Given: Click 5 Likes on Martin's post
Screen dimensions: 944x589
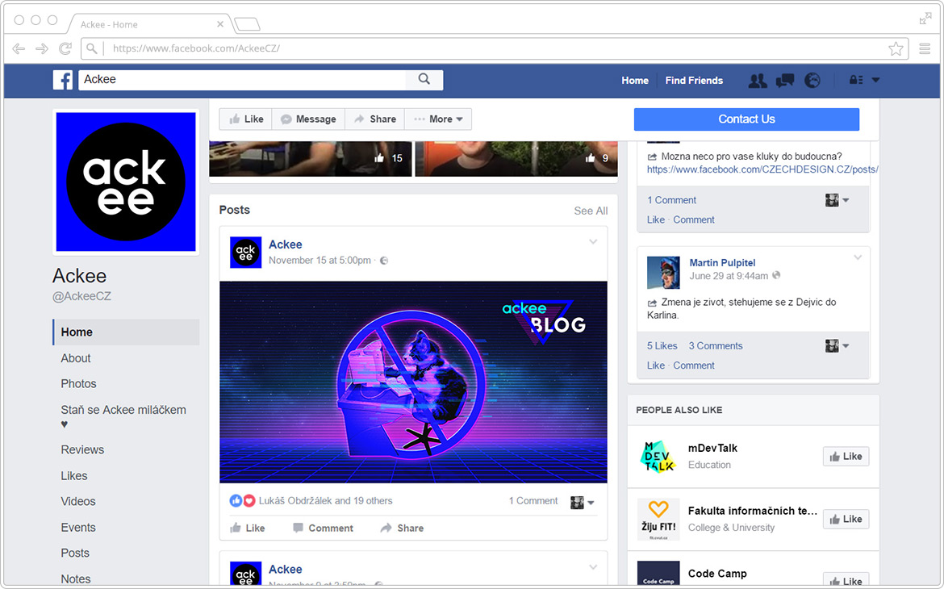Looking at the screenshot, I should (x=662, y=345).
